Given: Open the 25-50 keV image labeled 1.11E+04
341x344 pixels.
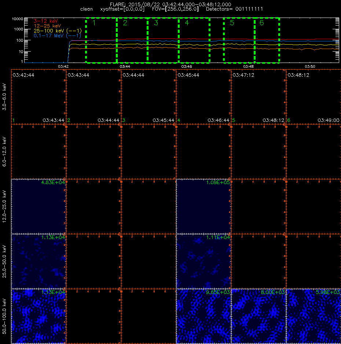Looking at the screenshot, I should (x=203, y=261).
